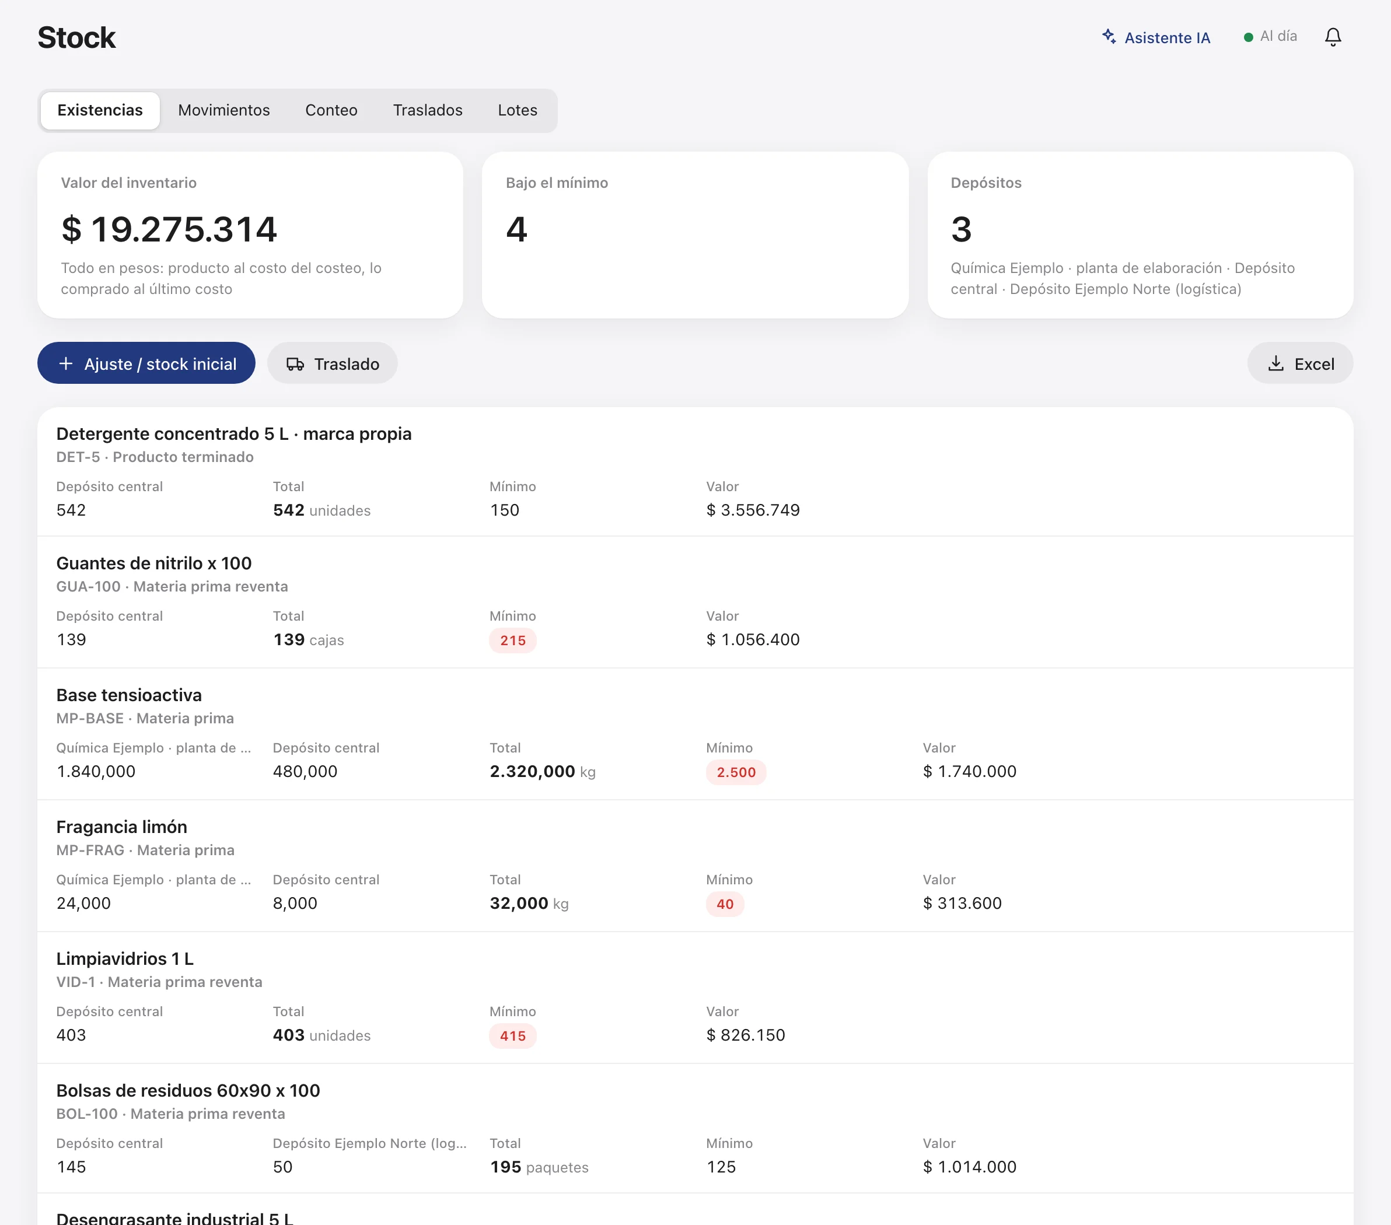
Task: Go to the Lotes tab
Action: point(517,110)
